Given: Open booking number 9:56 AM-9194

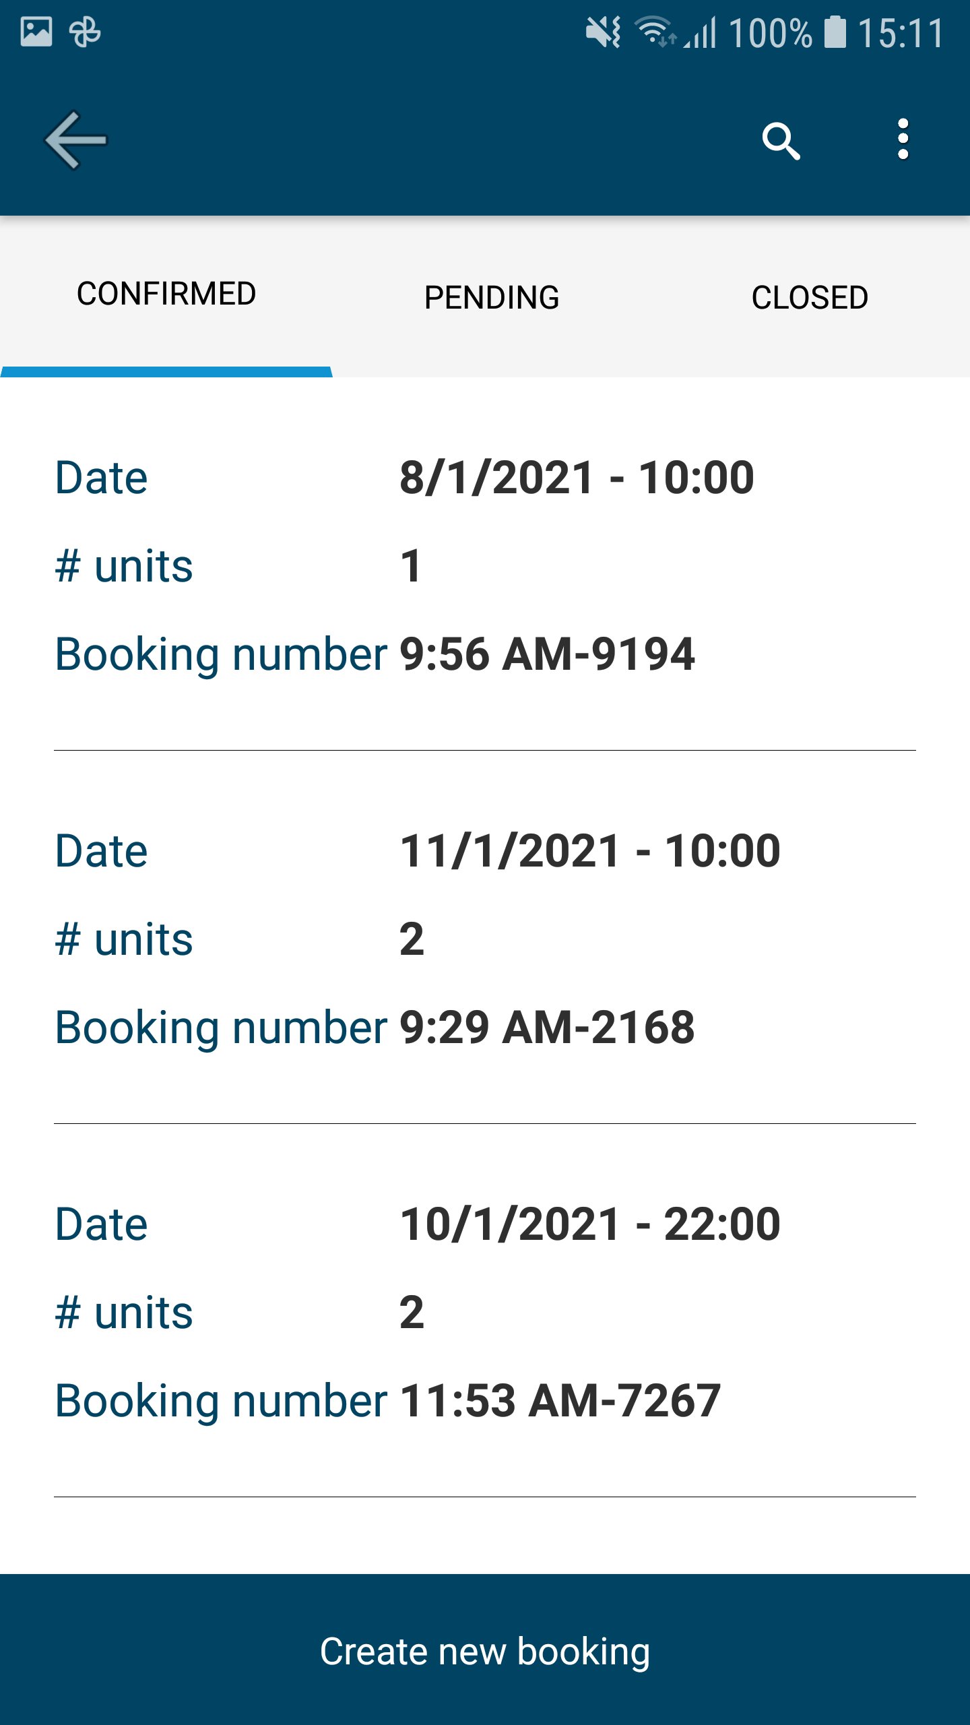Looking at the screenshot, I should (546, 654).
